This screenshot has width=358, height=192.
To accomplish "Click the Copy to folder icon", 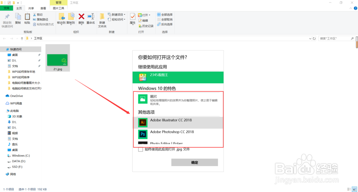I will click(x=71, y=16).
